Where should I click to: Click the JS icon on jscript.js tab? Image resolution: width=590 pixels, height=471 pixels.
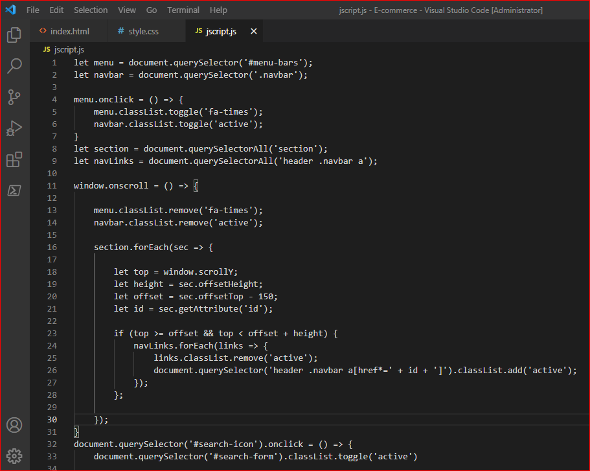[x=199, y=31]
